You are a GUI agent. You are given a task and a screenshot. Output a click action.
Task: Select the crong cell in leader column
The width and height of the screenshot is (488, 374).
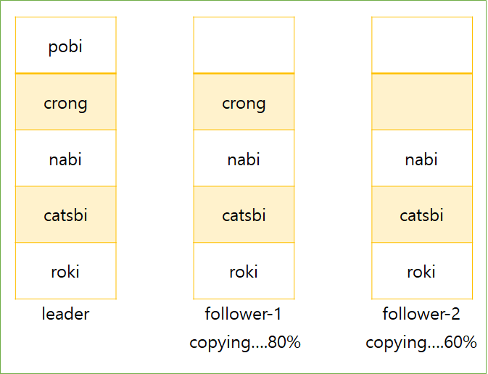tap(66, 101)
